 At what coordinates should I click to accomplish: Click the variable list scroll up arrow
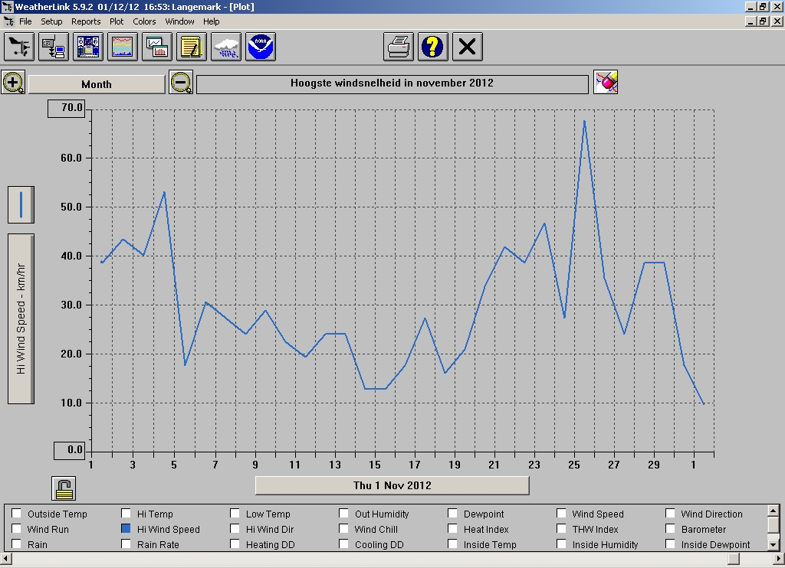point(773,511)
